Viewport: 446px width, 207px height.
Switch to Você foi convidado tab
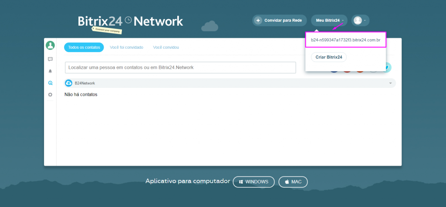pyautogui.click(x=127, y=47)
